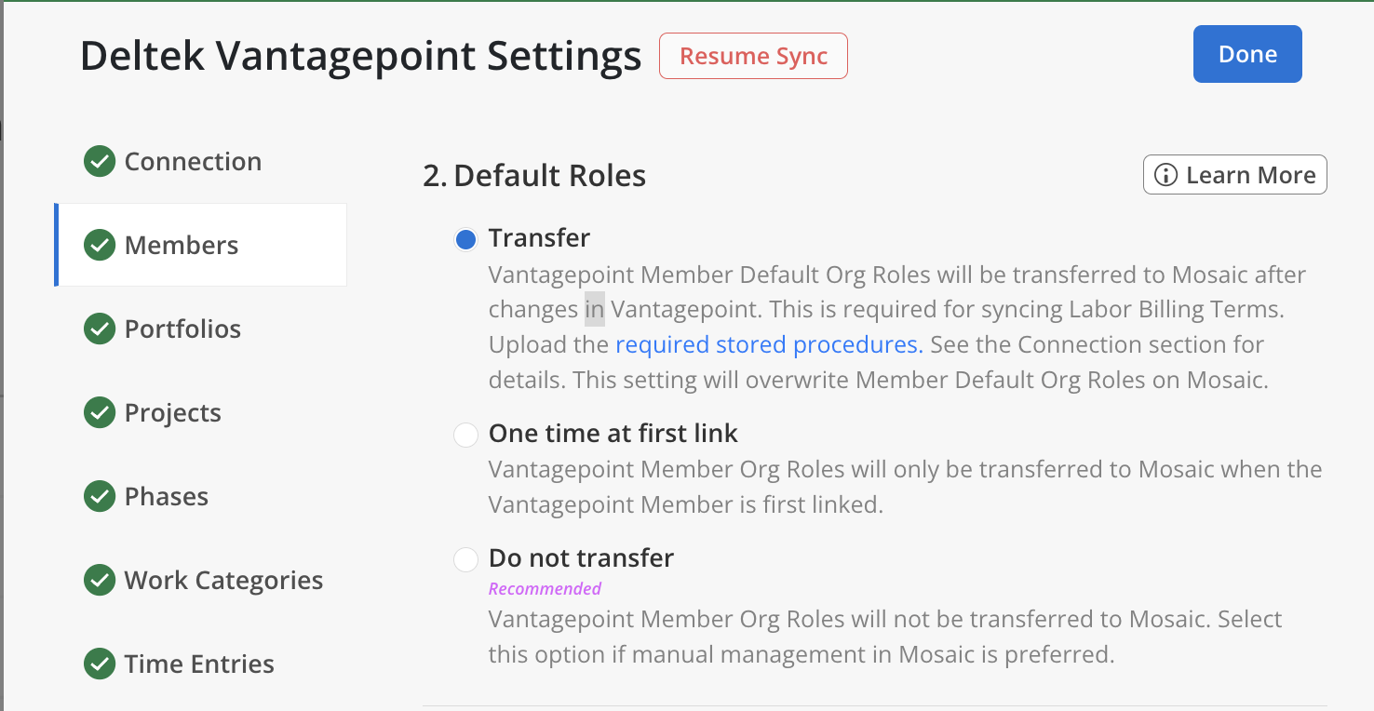Click the checkmark icon next to Portfolios
Image resolution: width=1374 pixels, height=711 pixels.
100,329
